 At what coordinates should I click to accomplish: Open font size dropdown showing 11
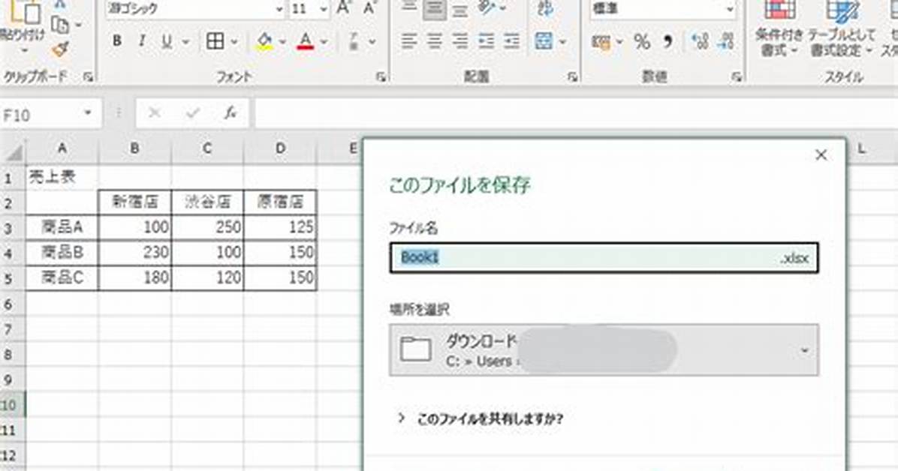(x=324, y=9)
